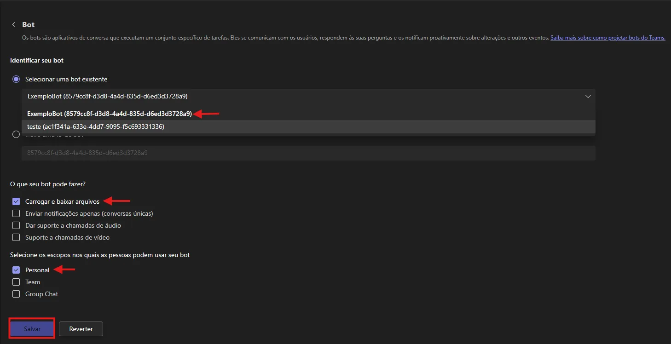
Task: Uncheck the Personal scope checkbox
Action: (x=16, y=270)
